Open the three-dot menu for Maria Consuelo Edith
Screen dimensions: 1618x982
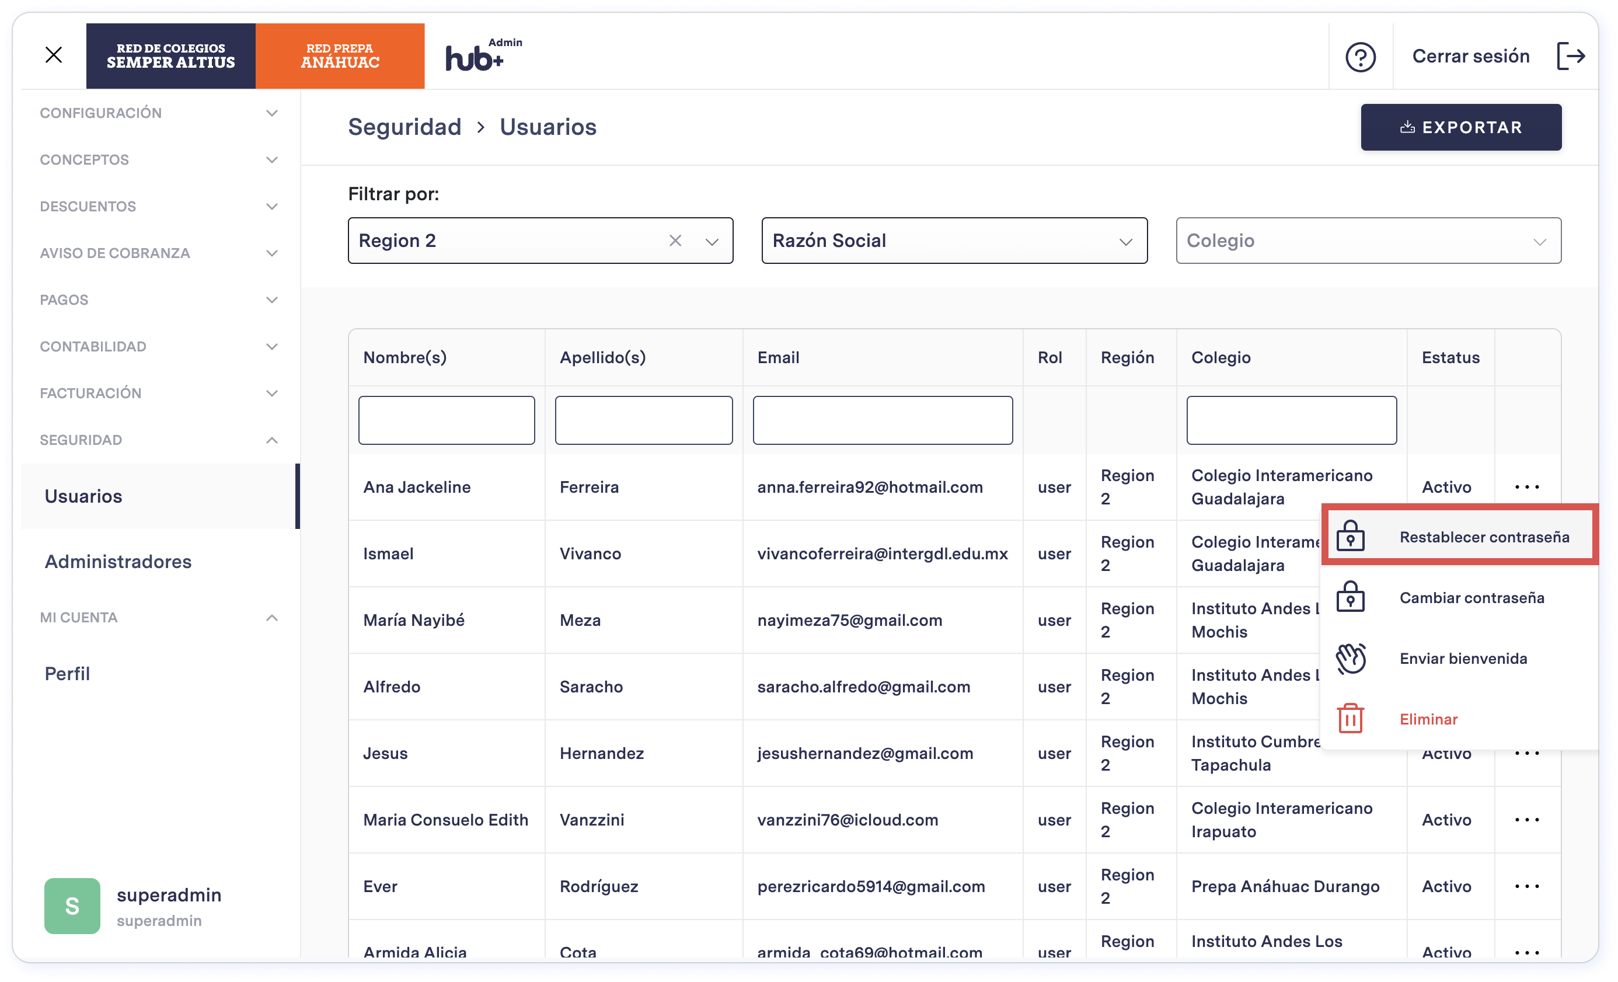pyautogui.click(x=1528, y=820)
